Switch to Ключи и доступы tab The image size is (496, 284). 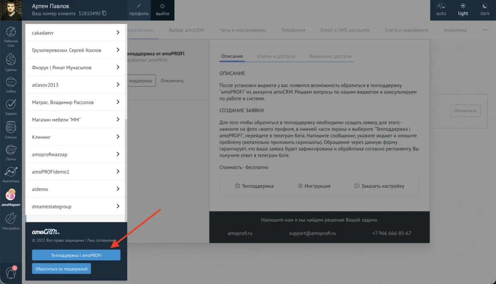point(276,56)
